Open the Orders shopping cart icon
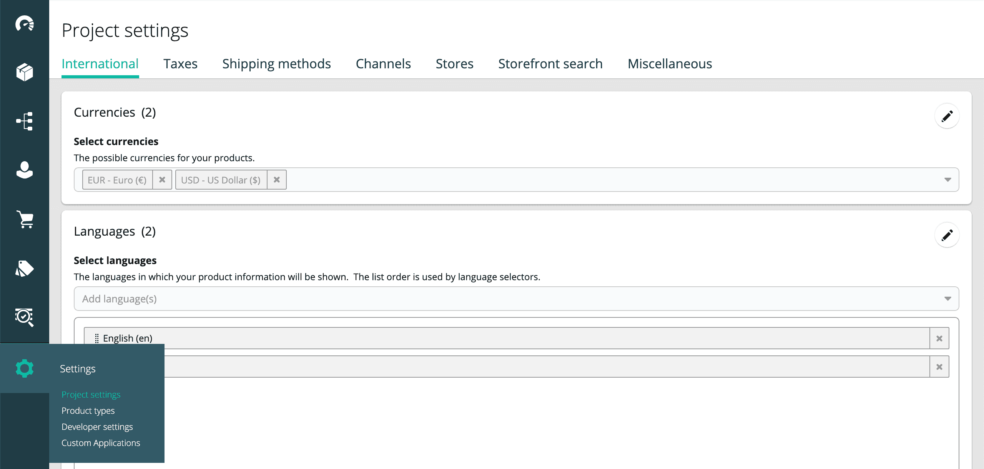This screenshot has width=984, height=469. click(x=25, y=219)
